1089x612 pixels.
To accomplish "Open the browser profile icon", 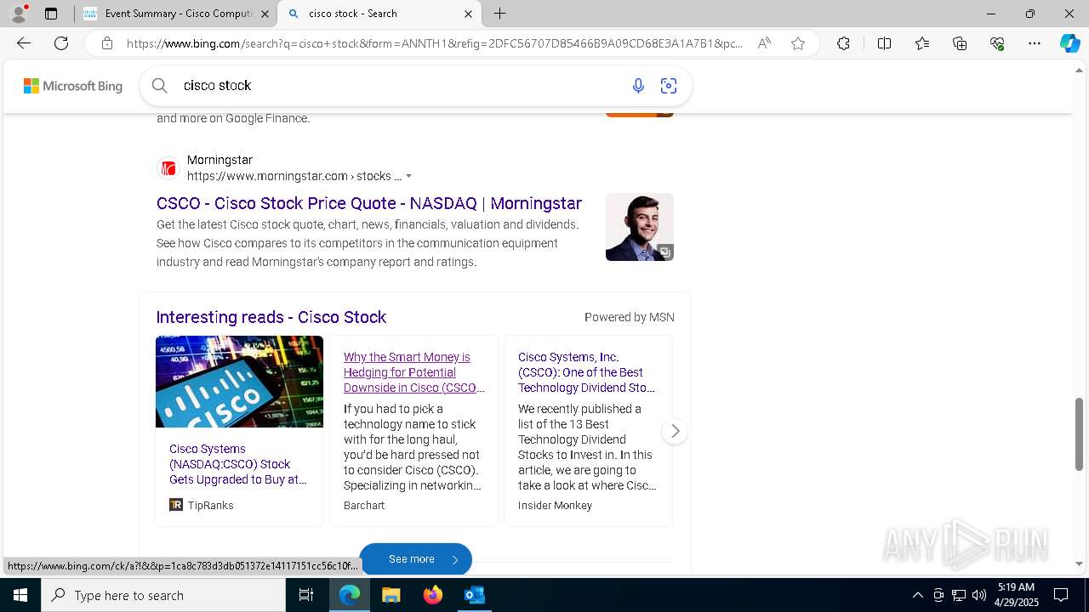I will (19, 14).
